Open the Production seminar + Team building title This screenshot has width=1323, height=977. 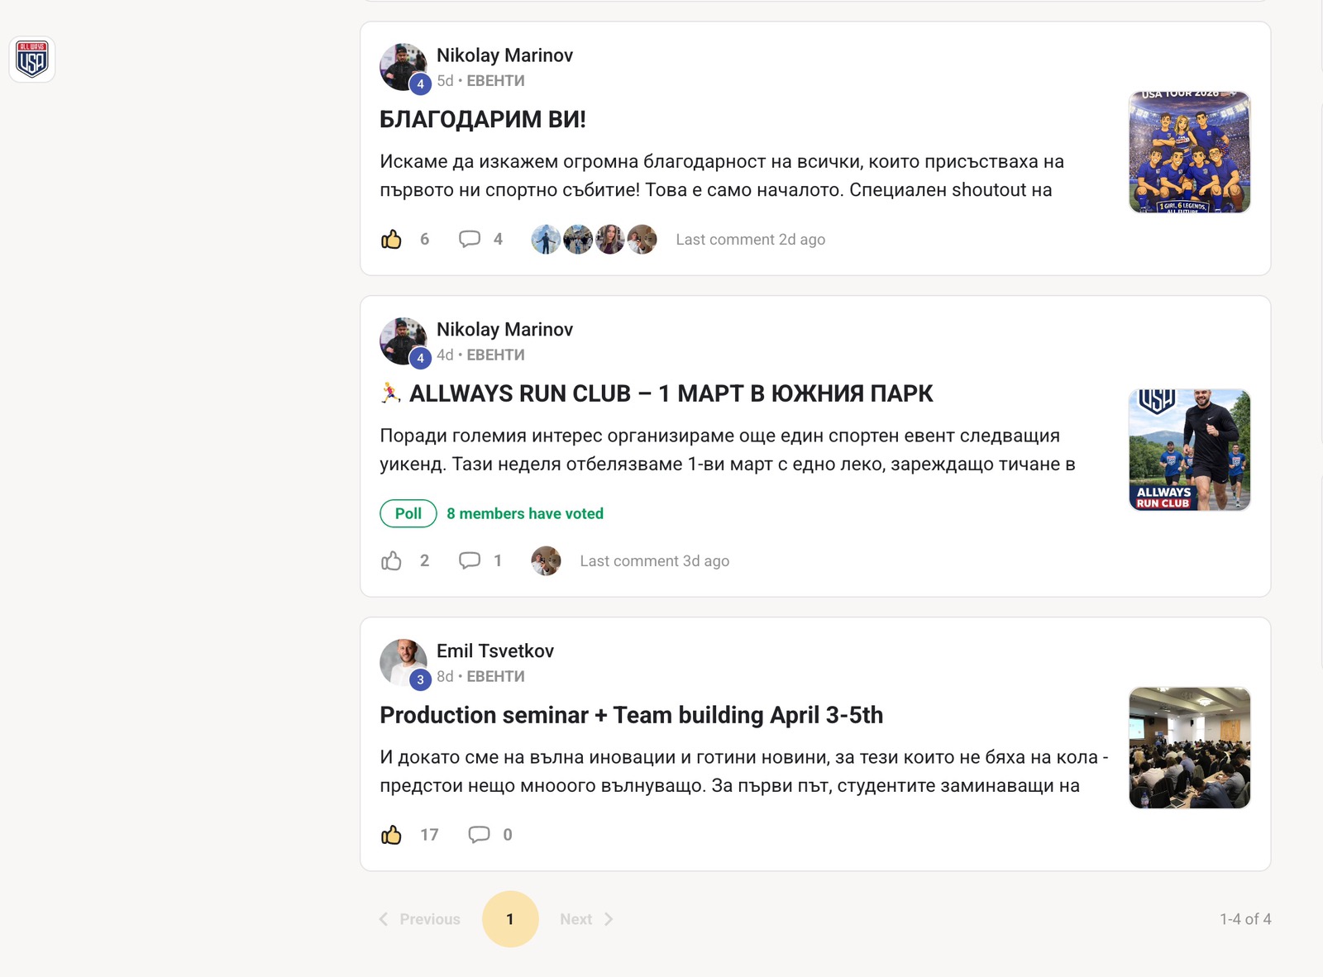(x=631, y=715)
